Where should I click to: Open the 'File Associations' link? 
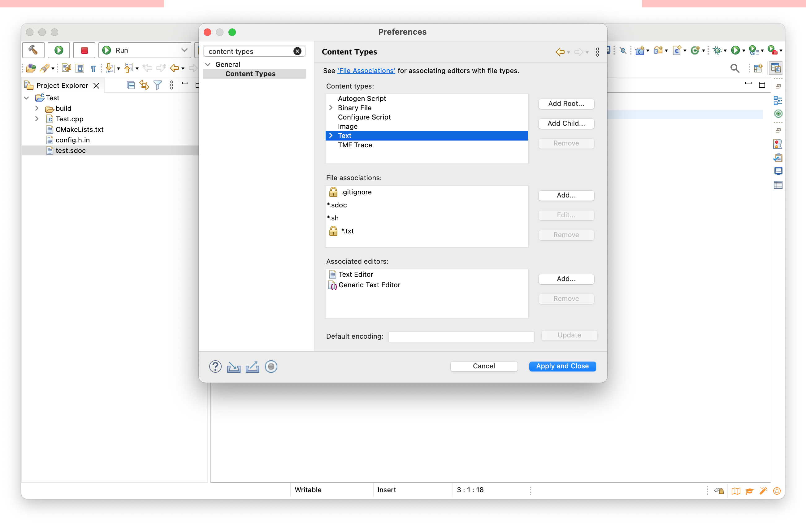[366, 71]
